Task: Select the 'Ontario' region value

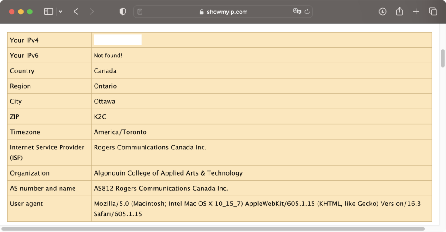Action: point(105,86)
